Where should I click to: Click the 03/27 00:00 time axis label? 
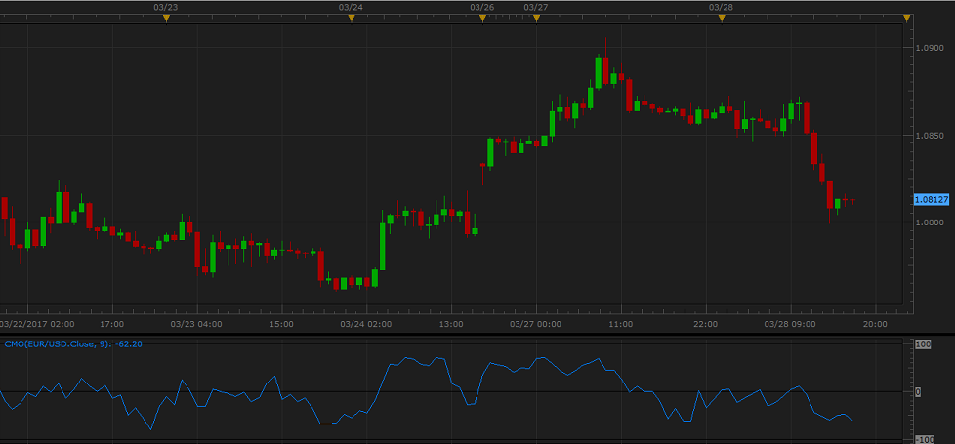tap(535, 324)
